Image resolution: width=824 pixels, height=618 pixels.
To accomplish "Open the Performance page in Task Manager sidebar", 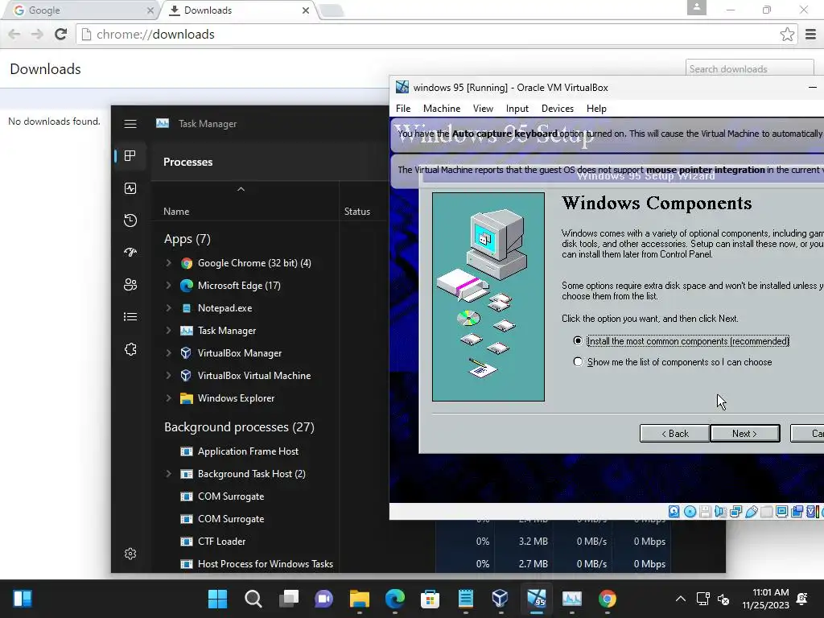I will click(x=130, y=188).
